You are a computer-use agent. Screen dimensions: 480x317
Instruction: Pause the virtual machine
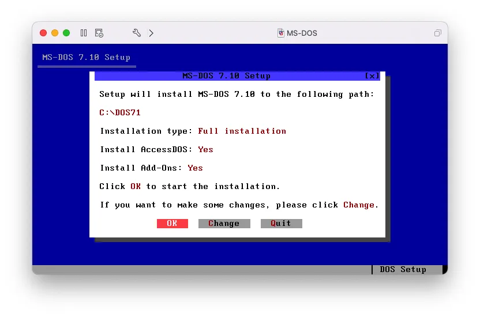(84, 33)
